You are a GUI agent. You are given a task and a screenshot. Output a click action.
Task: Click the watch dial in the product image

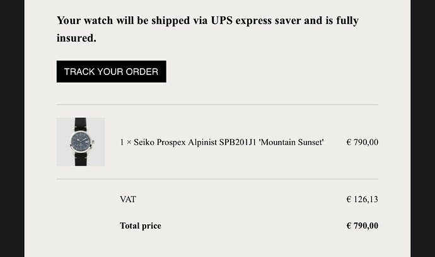[x=81, y=141]
